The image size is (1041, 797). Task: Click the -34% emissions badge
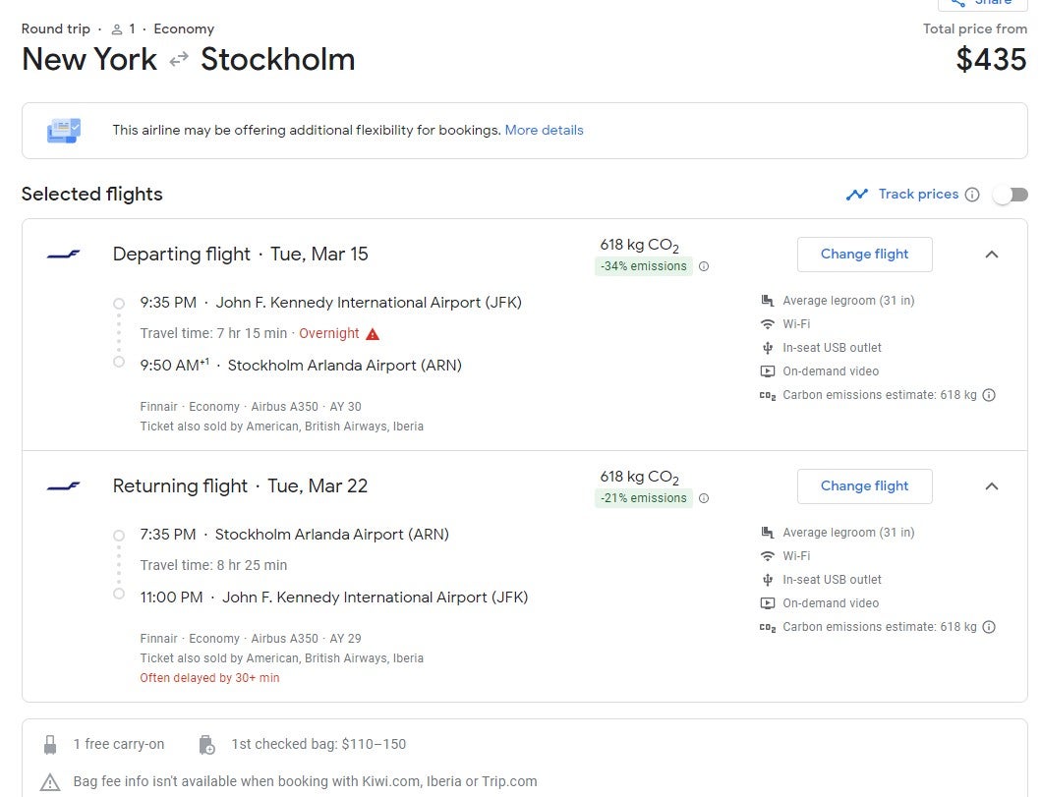point(643,266)
